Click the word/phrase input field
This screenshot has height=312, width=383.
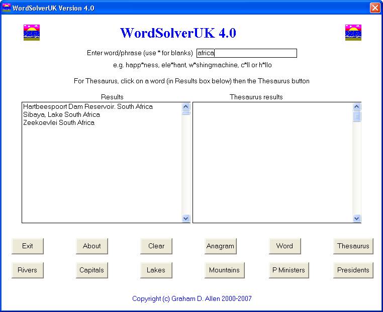tap(246, 53)
